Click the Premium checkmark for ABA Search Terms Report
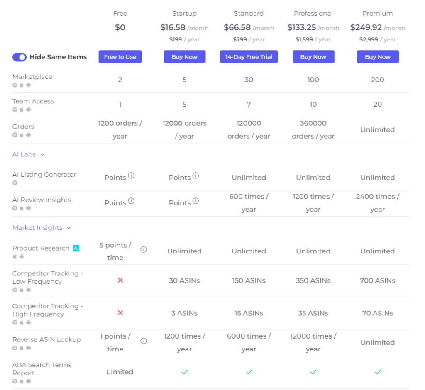Image resolution: width=425 pixels, height=390 pixels. pos(377,372)
